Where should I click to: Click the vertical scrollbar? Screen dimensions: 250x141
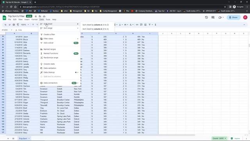tap(249, 45)
